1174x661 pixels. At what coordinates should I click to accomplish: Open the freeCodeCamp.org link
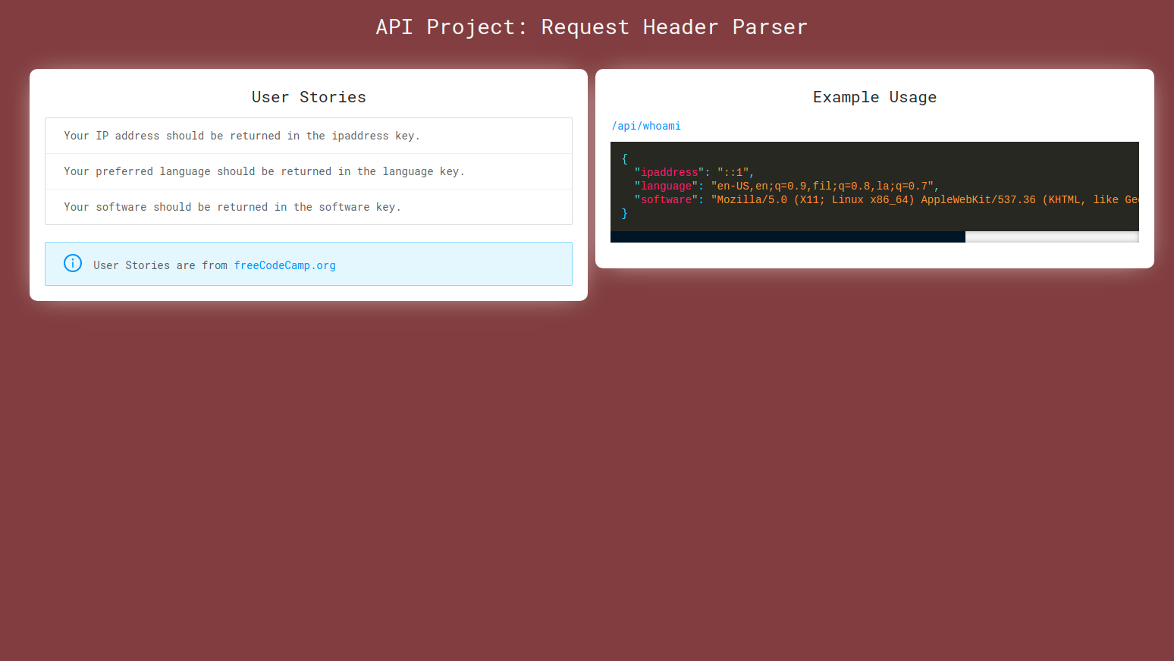click(284, 265)
